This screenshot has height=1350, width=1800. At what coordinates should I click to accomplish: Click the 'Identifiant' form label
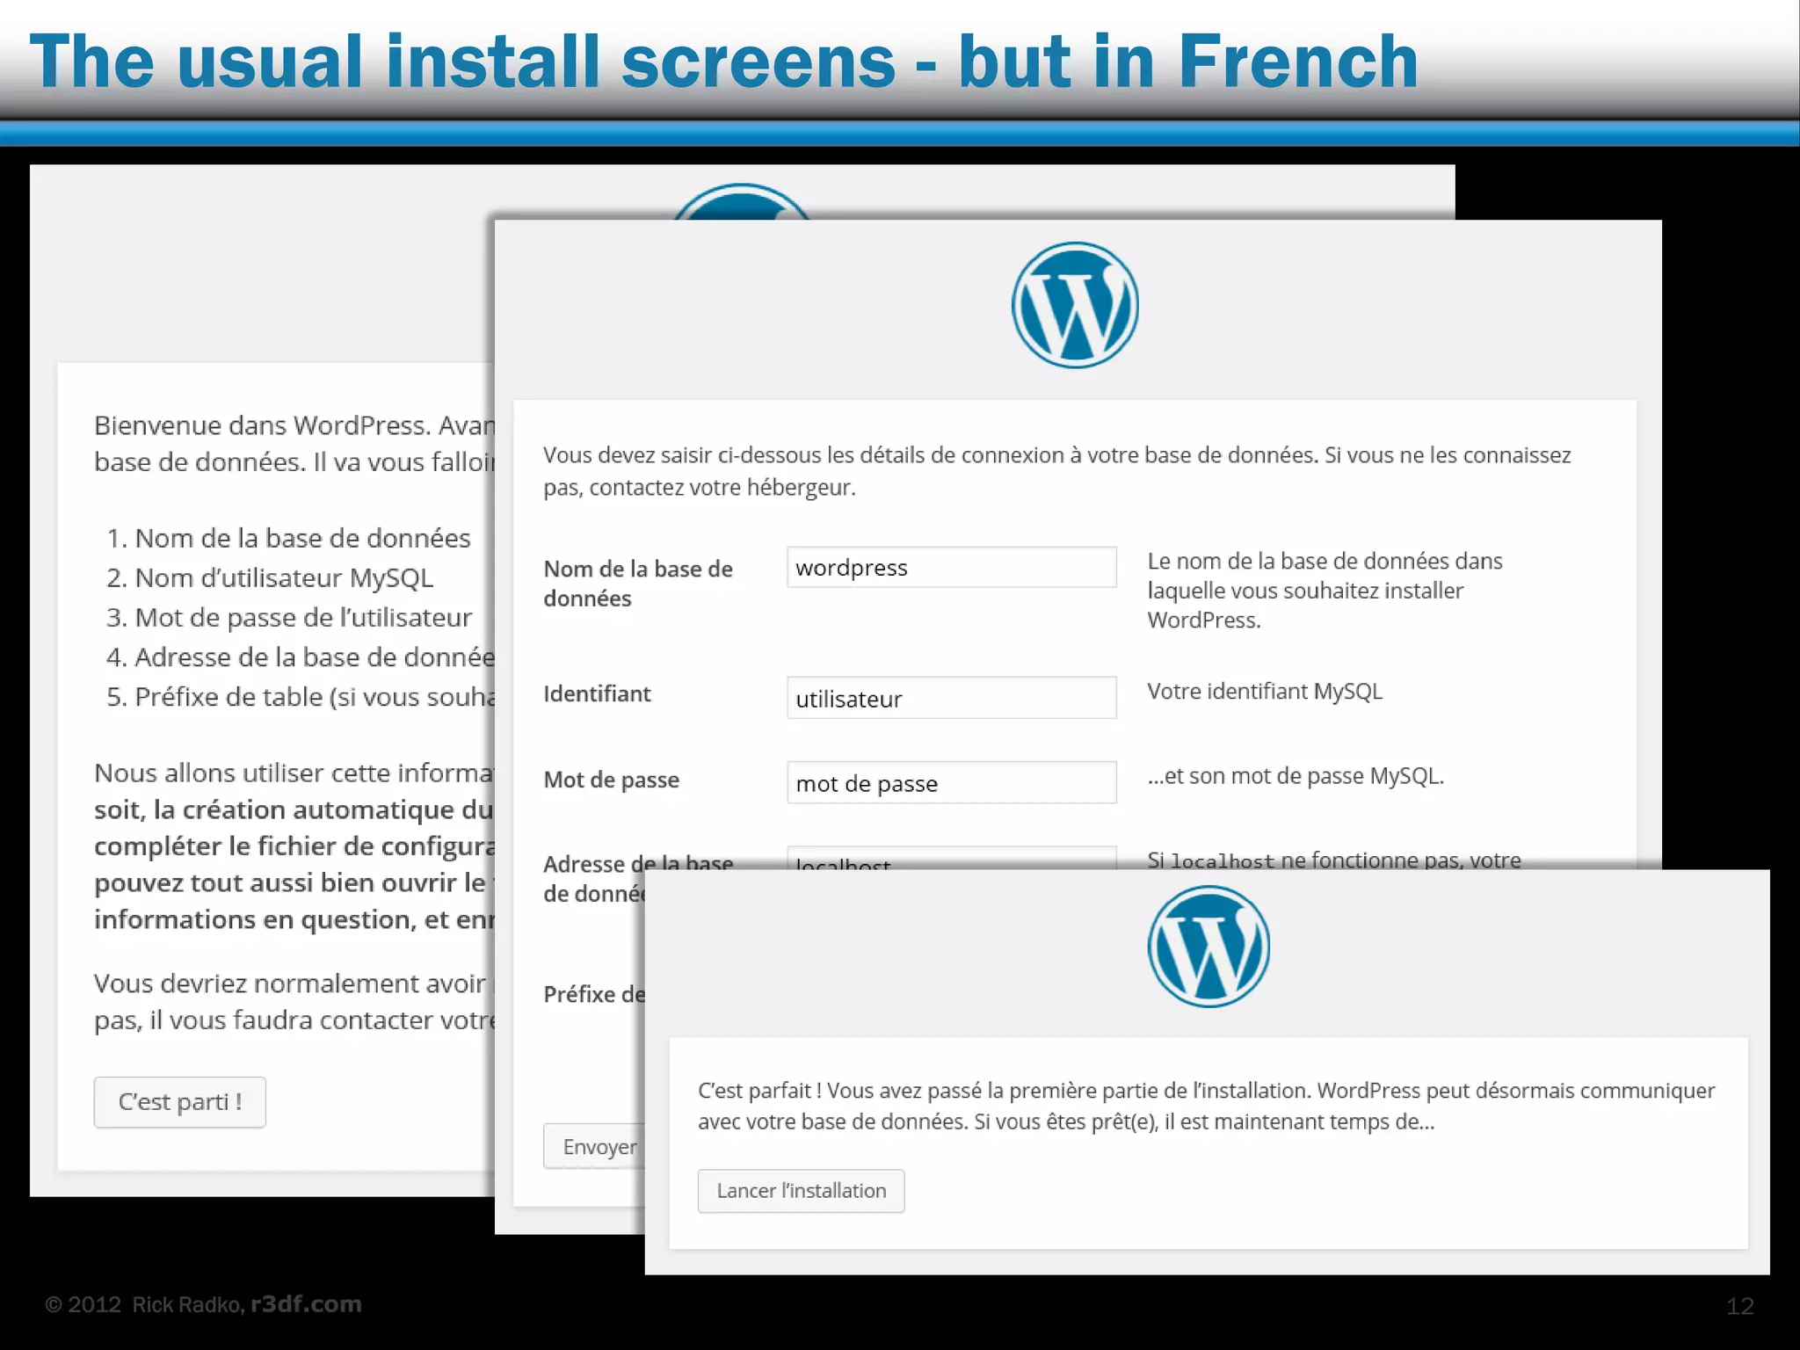597,693
